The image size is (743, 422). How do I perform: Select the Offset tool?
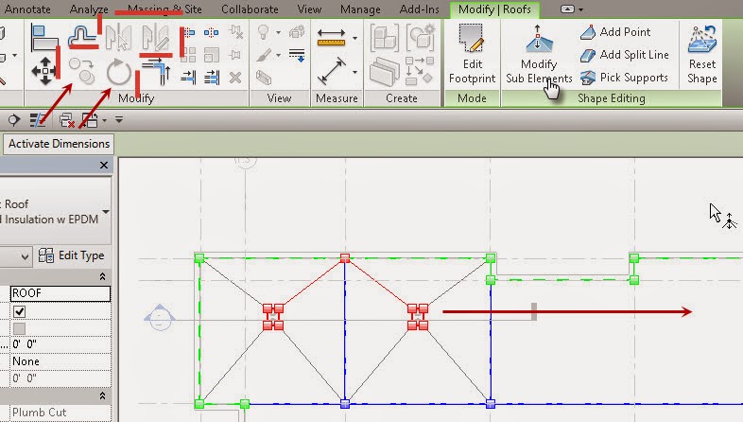click(82, 38)
